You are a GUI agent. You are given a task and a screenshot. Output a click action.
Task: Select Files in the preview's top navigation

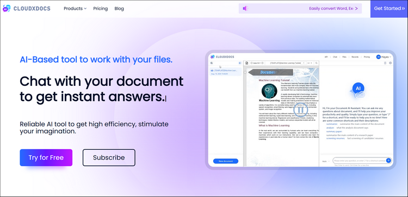point(344,56)
